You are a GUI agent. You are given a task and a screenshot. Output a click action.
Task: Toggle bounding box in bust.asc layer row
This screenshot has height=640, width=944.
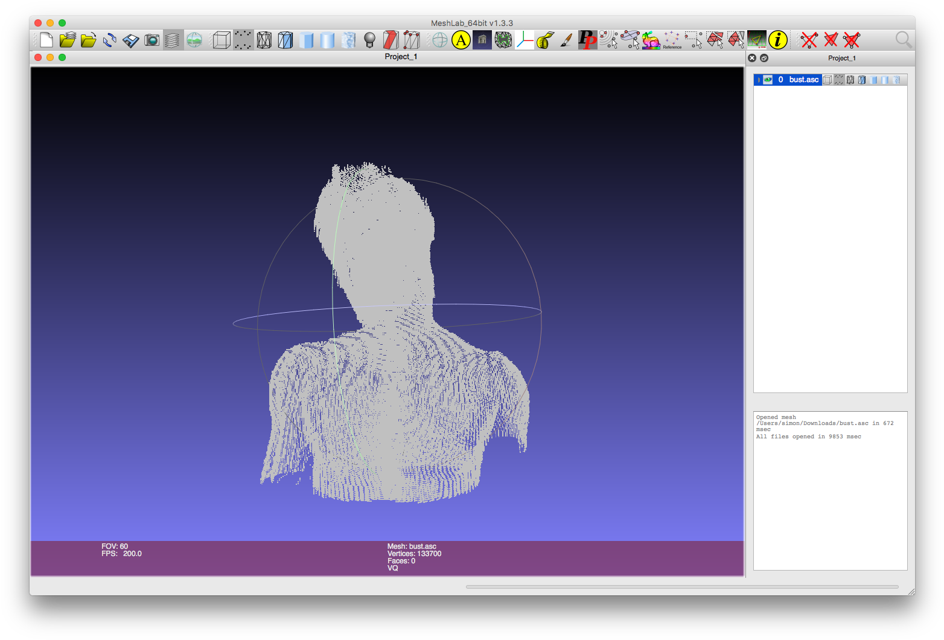[x=828, y=80]
